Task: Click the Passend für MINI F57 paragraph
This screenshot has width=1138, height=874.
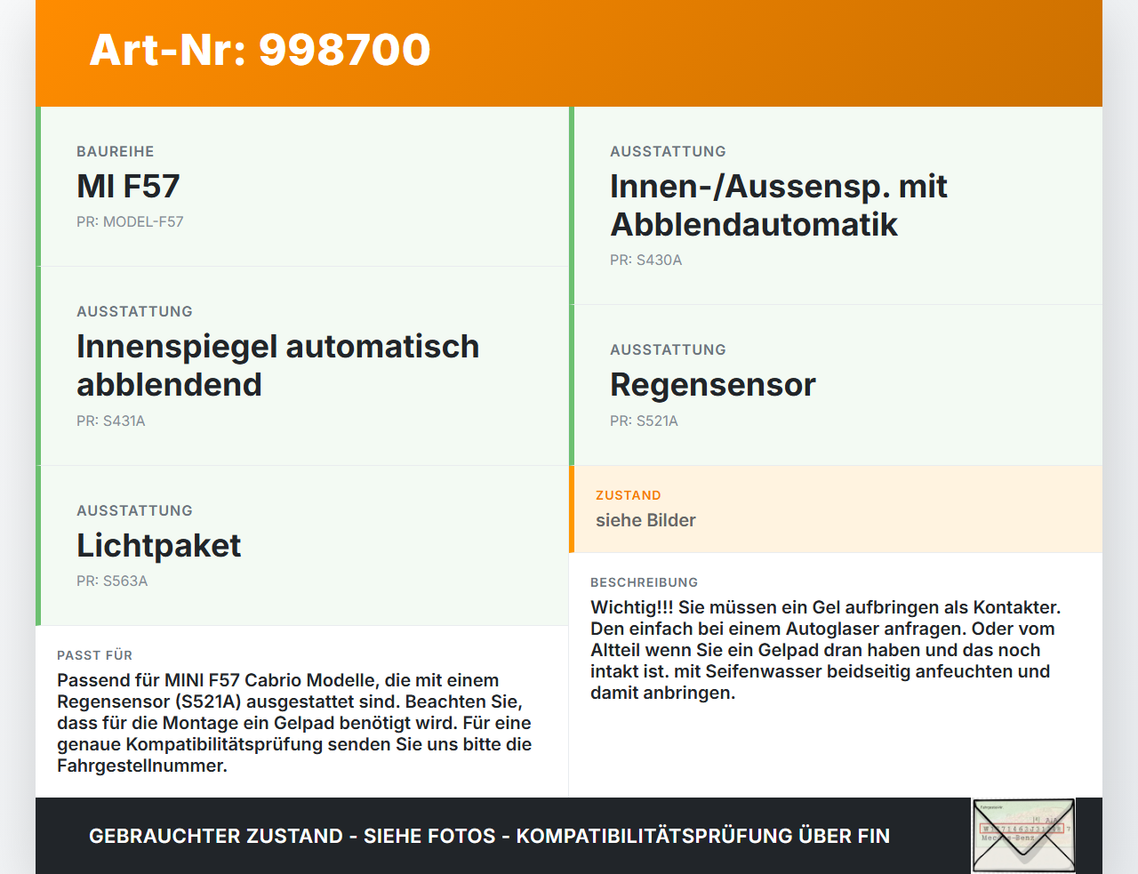Action: point(294,723)
